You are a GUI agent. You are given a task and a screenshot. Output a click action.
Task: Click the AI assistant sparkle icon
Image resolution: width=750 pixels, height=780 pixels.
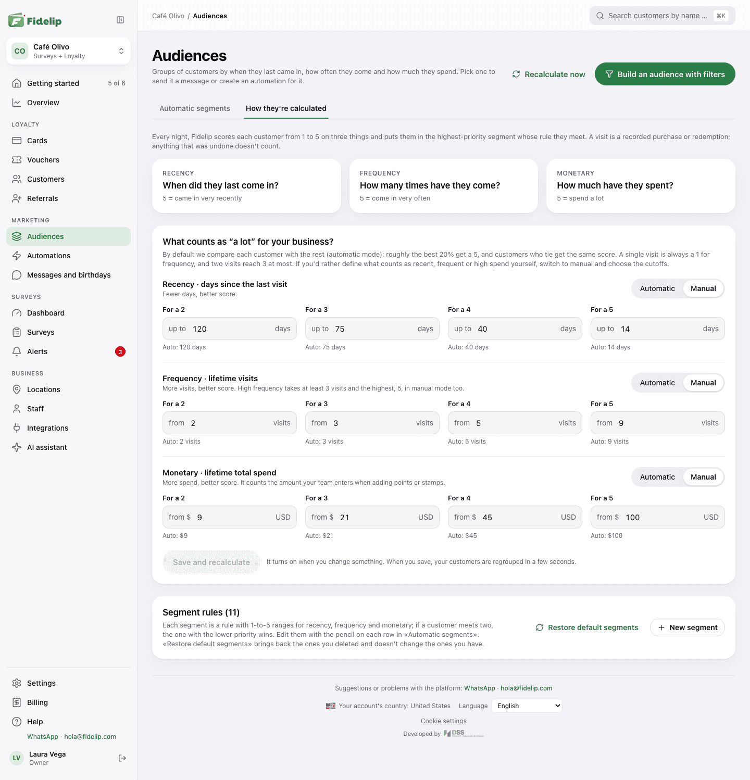click(x=17, y=447)
